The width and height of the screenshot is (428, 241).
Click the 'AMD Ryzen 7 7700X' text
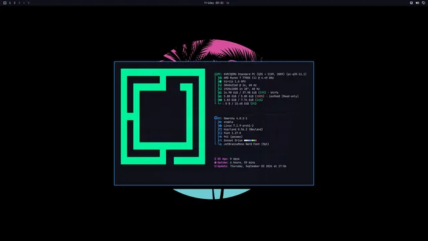click(x=237, y=78)
